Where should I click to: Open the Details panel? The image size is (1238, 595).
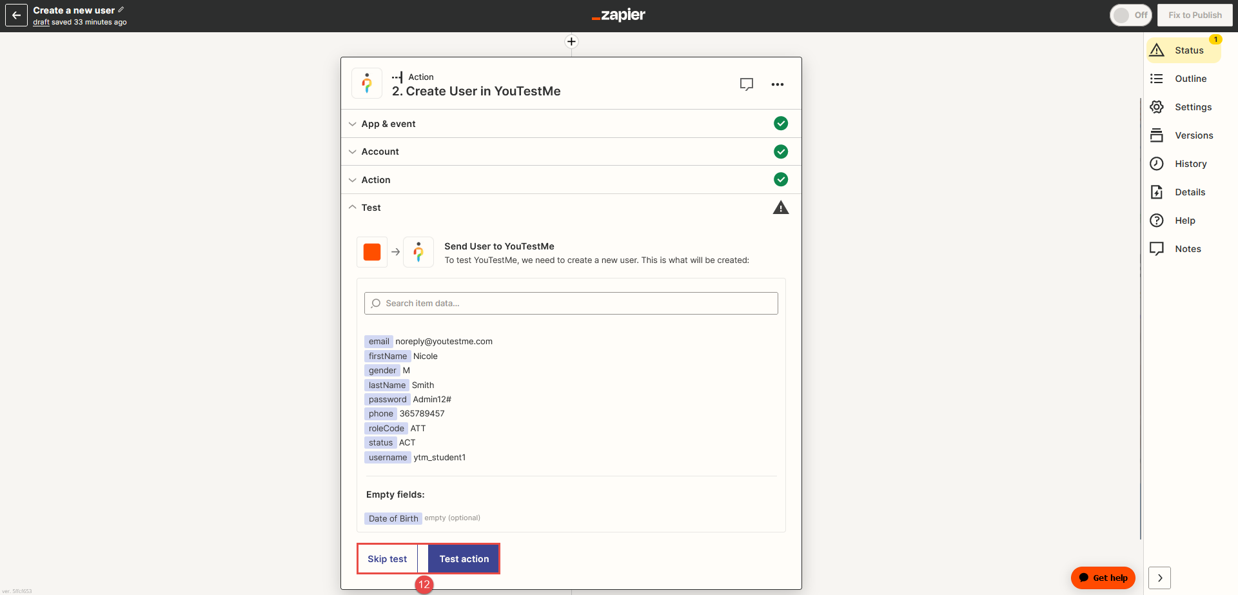tap(1184, 192)
